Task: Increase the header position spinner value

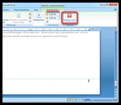Action: pyautogui.click(x=59, y=14)
